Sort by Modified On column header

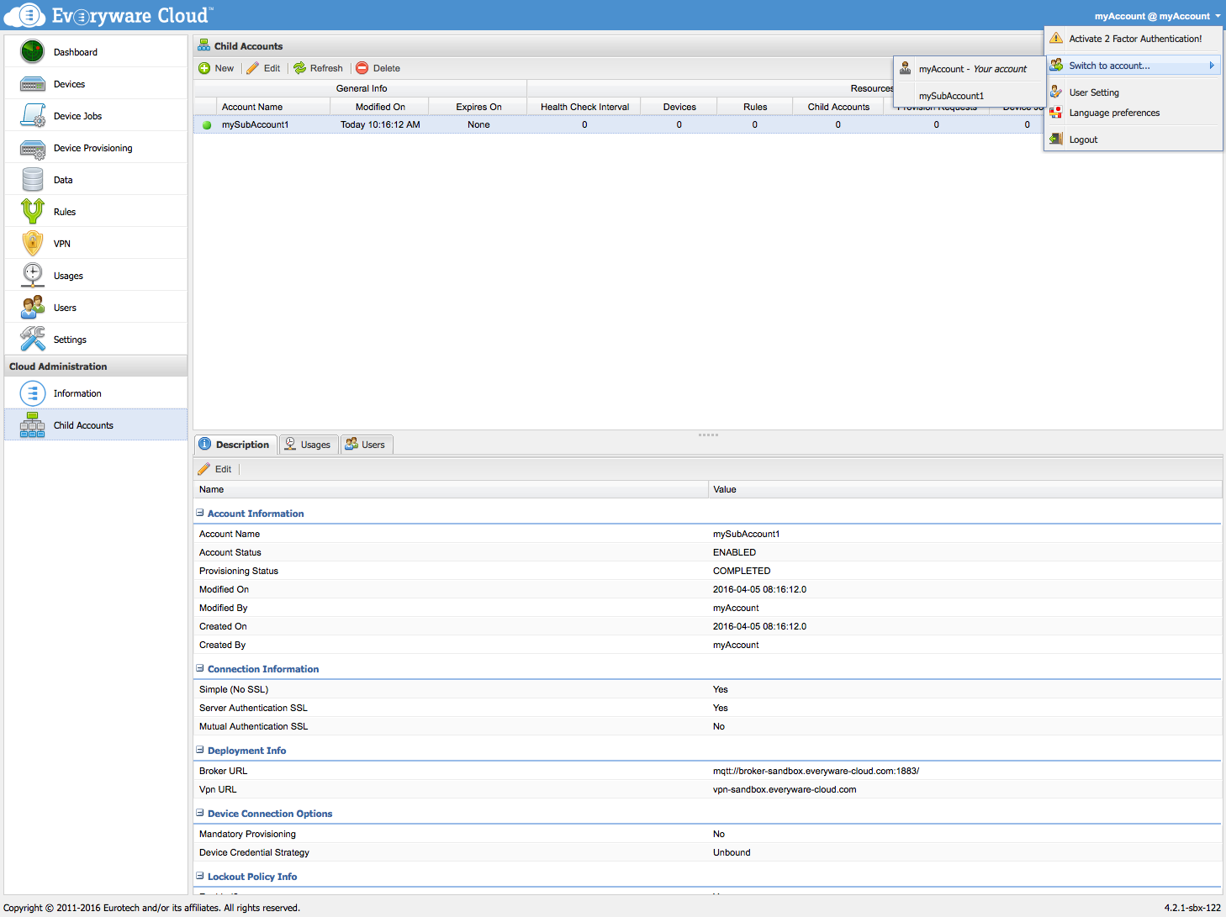pos(380,107)
